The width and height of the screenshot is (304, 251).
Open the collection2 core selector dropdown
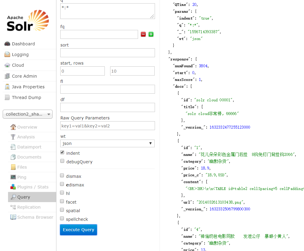click(27, 114)
